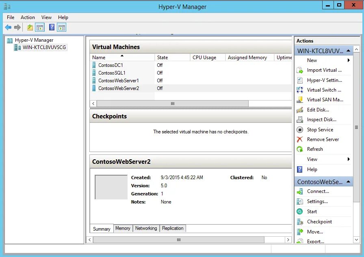
Task: Click the Export... action
Action: click(316, 241)
